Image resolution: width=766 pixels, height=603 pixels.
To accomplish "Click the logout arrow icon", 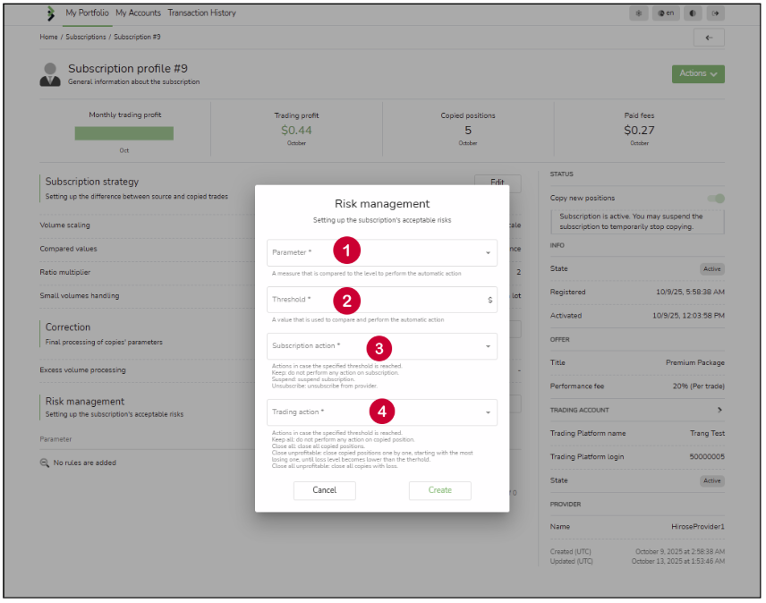I will pyautogui.click(x=716, y=13).
